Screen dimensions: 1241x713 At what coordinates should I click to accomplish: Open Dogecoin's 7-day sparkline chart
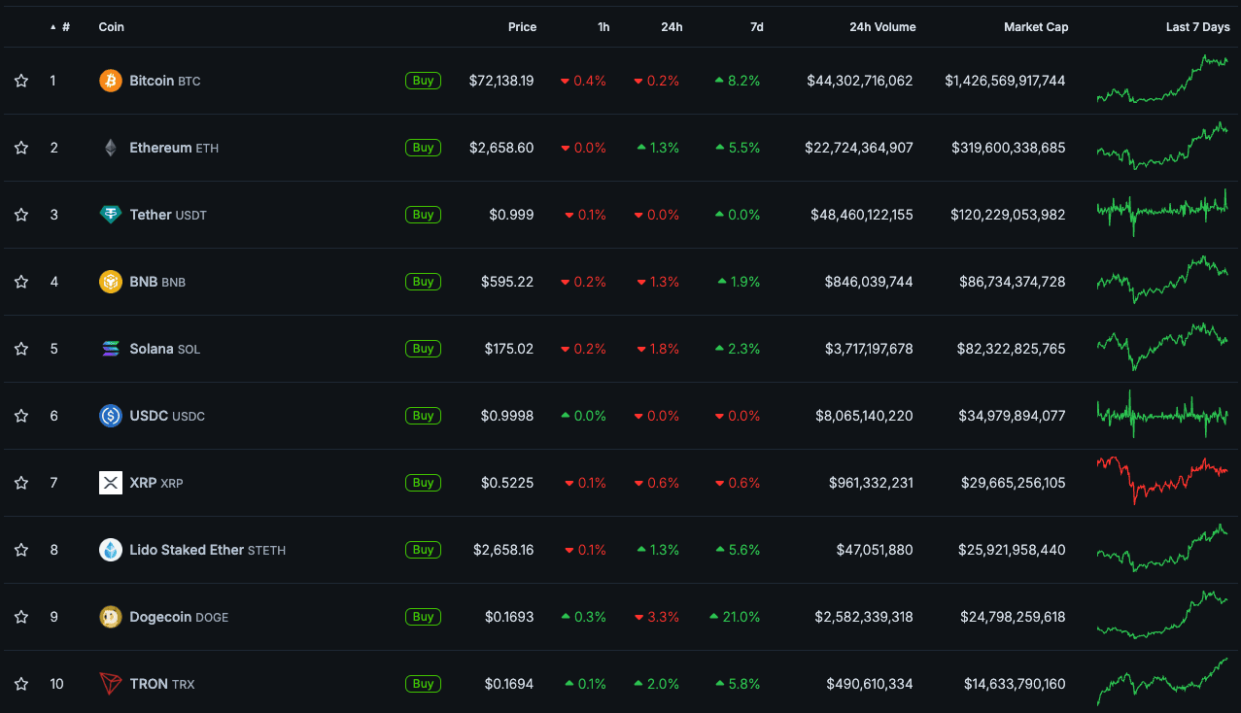pyautogui.click(x=1162, y=615)
